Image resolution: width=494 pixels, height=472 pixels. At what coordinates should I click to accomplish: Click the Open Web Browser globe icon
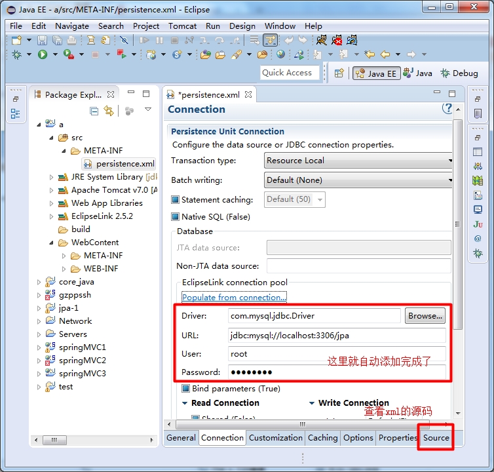(x=280, y=54)
